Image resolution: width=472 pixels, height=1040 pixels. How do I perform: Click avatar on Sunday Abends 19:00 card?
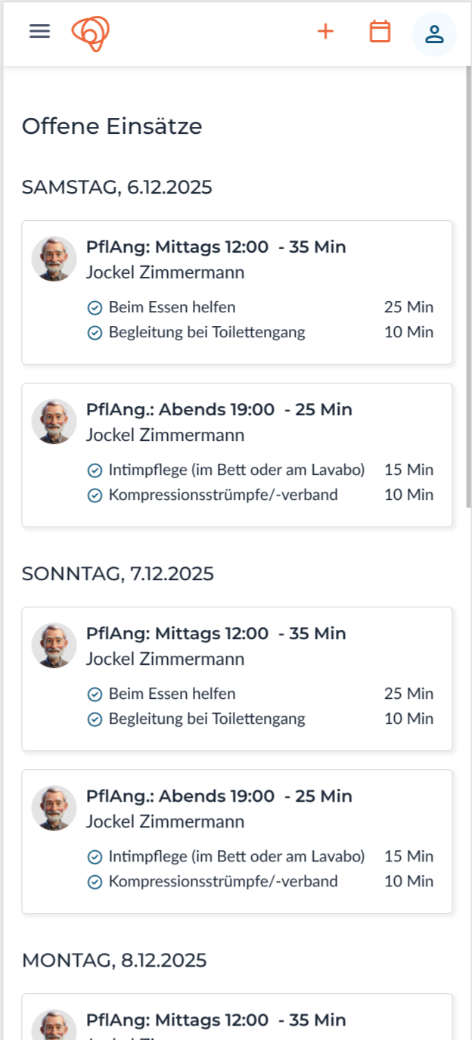click(x=54, y=808)
